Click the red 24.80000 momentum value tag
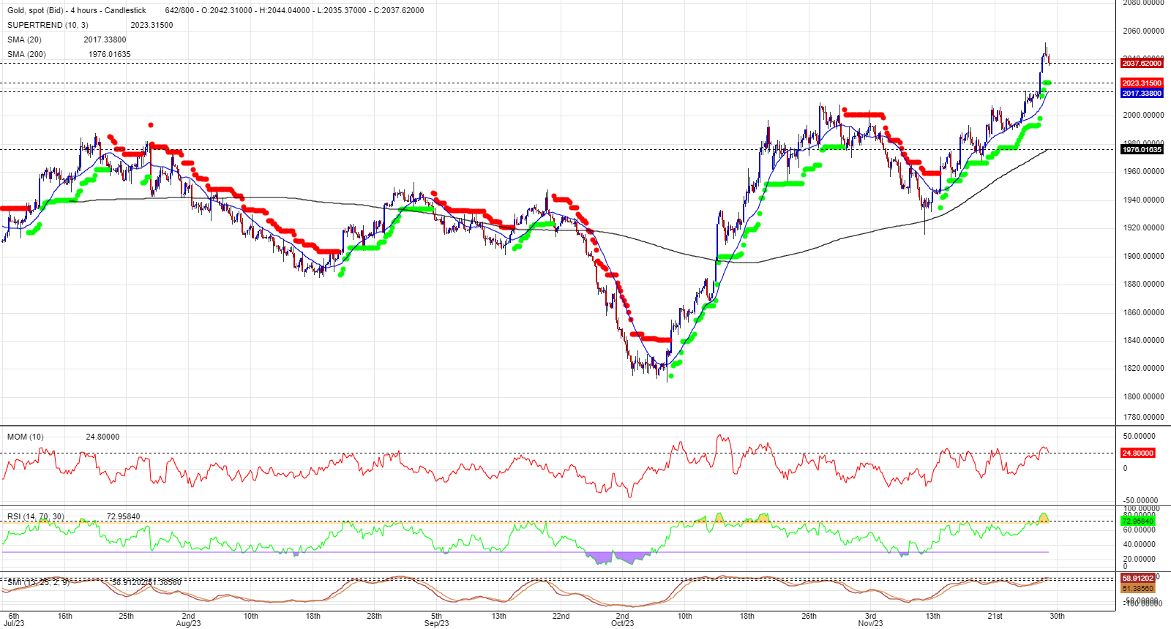This screenshot has width=1171, height=629. pyautogui.click(x=1138, y=453)
